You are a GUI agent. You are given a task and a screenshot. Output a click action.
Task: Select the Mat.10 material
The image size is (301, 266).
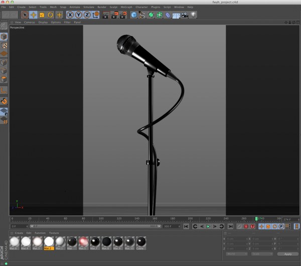point(129,243)
